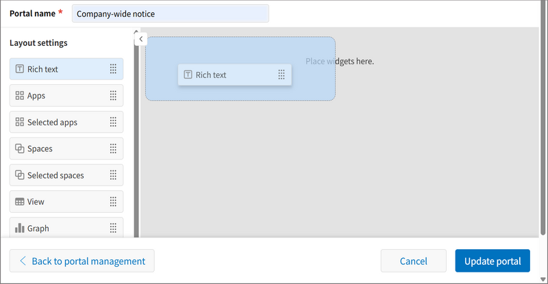Click the Spaces widget drag handle

[113, 149]
